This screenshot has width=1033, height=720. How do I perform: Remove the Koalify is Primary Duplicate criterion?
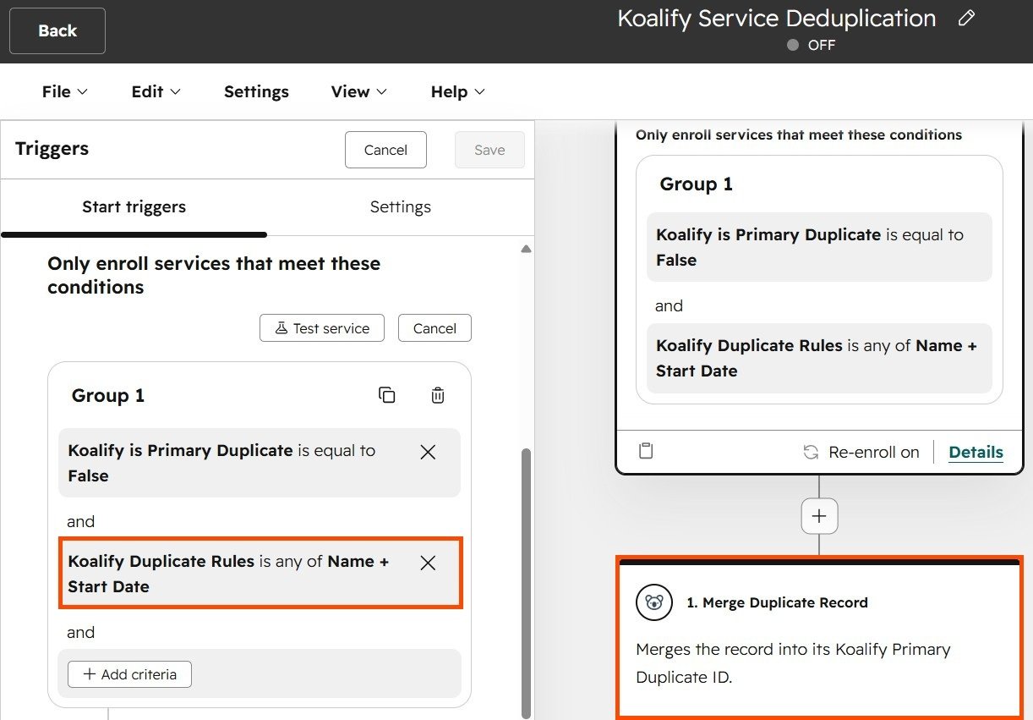428,453
